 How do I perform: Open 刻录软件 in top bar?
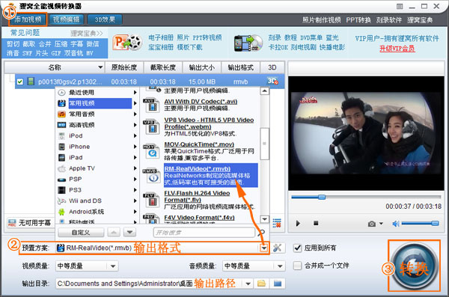pos(389,20)
